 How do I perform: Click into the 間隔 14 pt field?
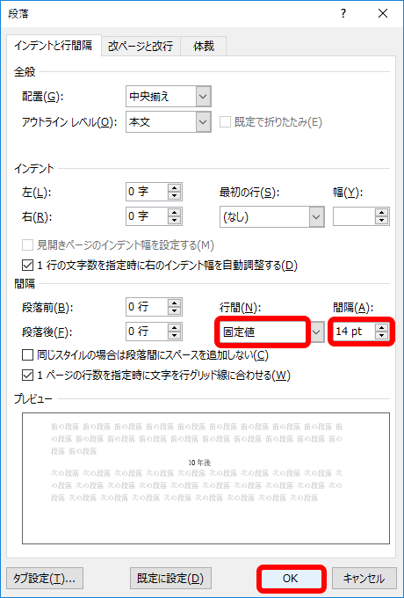pos(354,332)
